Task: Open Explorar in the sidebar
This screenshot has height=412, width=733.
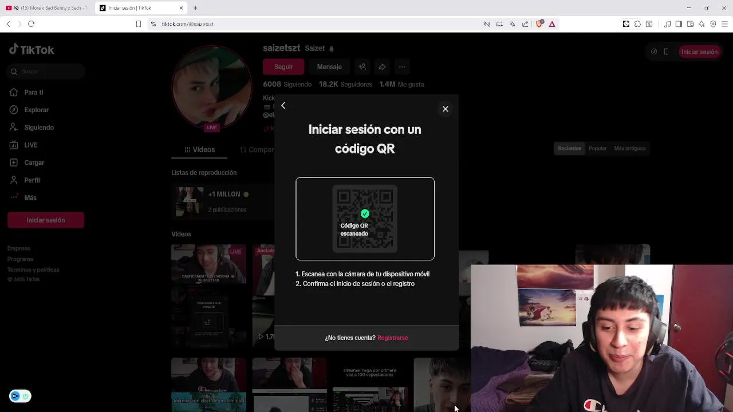Action: pyautogui.click(x=30, y=110)
